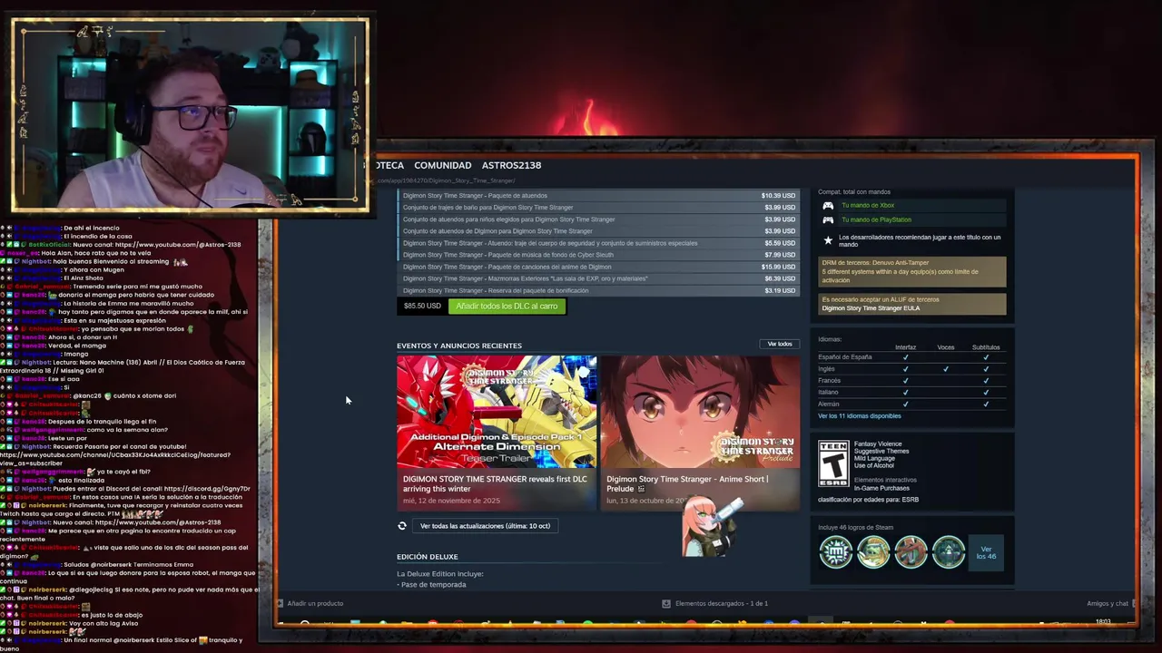Open 'Tu mando de Xbox' link
The height and width of the screenshot is (653, 1162).
tap(868, 206)
